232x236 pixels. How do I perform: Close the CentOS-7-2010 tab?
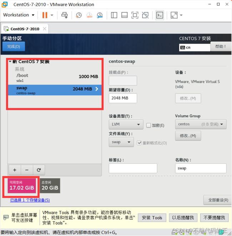coord(45,29)
